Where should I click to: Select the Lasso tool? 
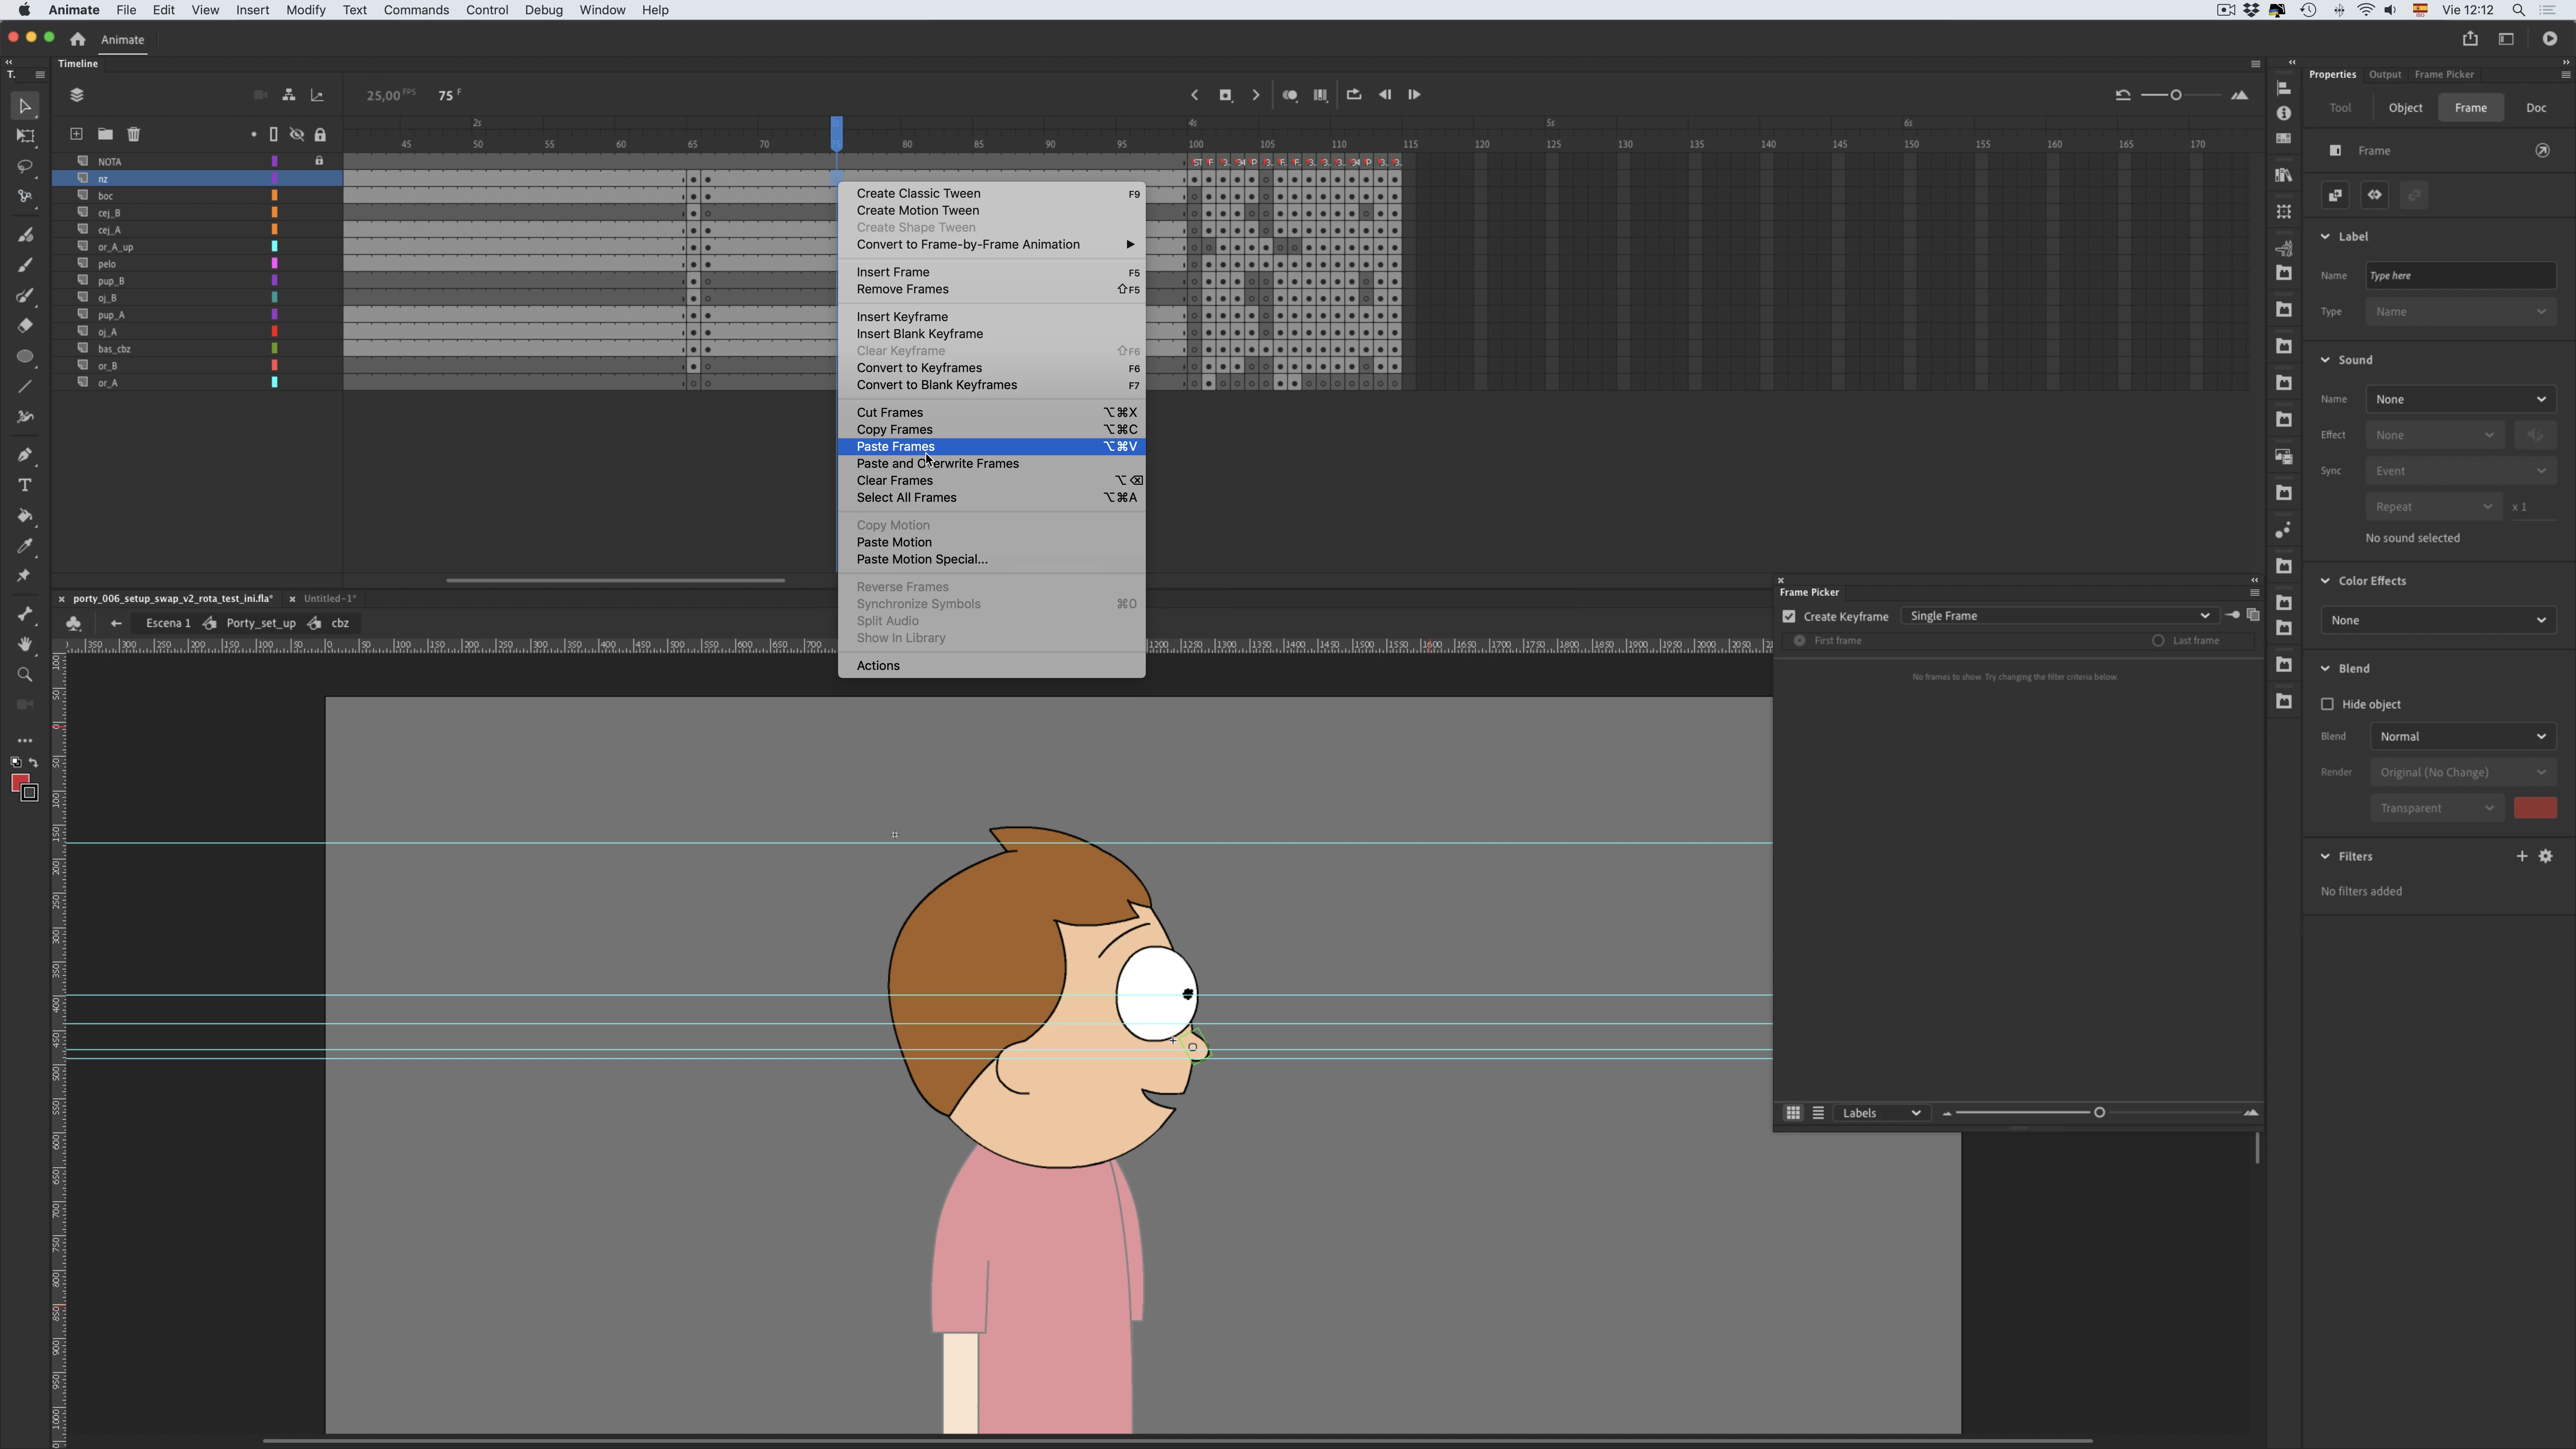pos(25,167)
